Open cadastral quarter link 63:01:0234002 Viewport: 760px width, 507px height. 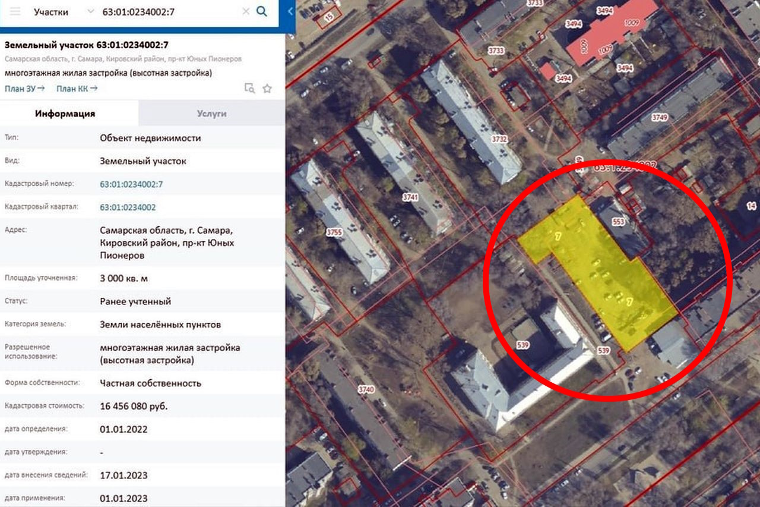click(x=128, y=207)
